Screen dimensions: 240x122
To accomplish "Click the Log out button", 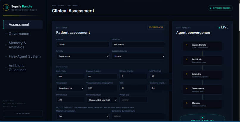I will (x=23, y=113).
